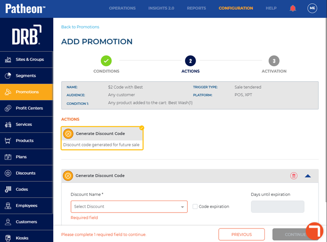The width and height of the screenshot is (327, 242).
Task: Click the Plans calendar icon
Action: 8,157
